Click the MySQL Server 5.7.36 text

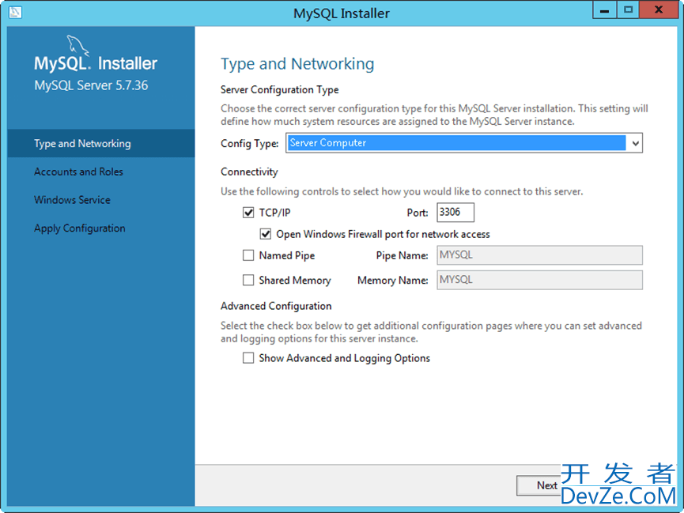pyautogui.click(x=91, y=85)
